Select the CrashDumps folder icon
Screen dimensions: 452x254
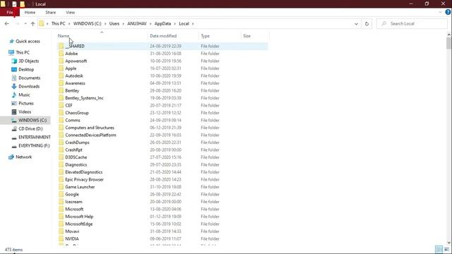tap(61, 143)
